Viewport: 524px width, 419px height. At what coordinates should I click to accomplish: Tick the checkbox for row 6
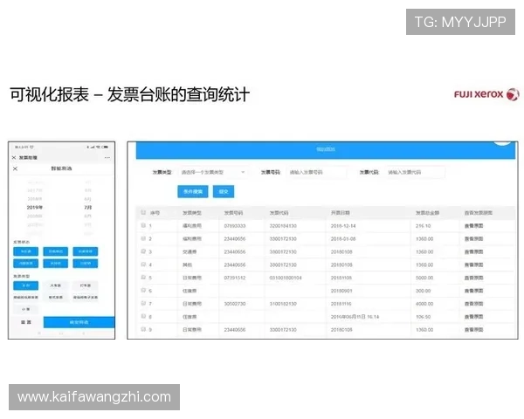click(x=143, y=290)
